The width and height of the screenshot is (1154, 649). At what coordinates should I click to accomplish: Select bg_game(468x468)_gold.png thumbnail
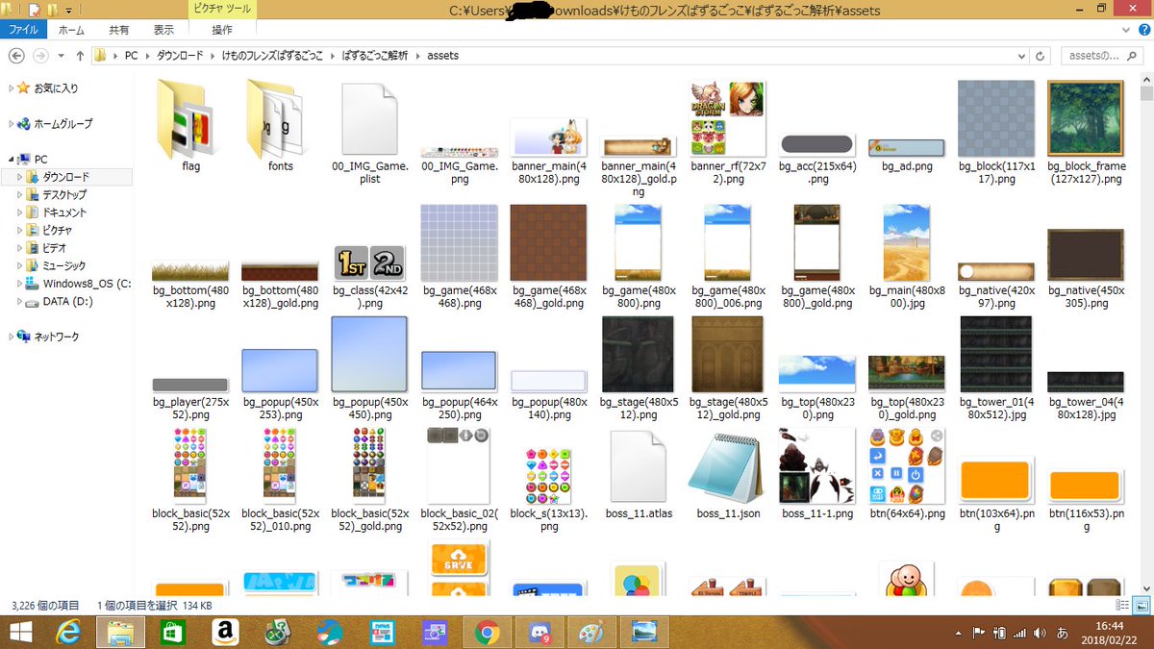[x=548, y=242]
